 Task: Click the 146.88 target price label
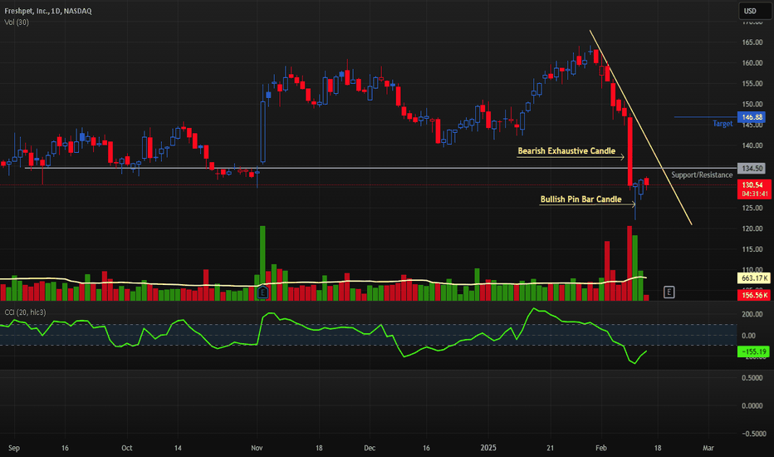[x=752, y=117]
